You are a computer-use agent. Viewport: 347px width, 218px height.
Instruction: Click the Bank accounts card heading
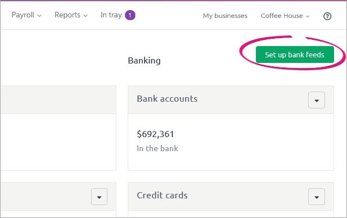tap(167, 99)
